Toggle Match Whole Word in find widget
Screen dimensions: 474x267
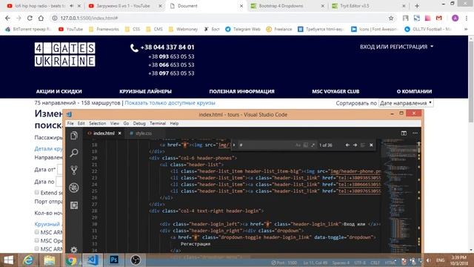coord(306,145)
